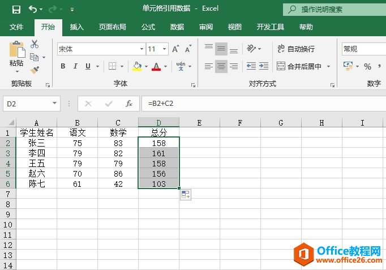
Task: Click the Increase Indent icon
Action: 264,66
